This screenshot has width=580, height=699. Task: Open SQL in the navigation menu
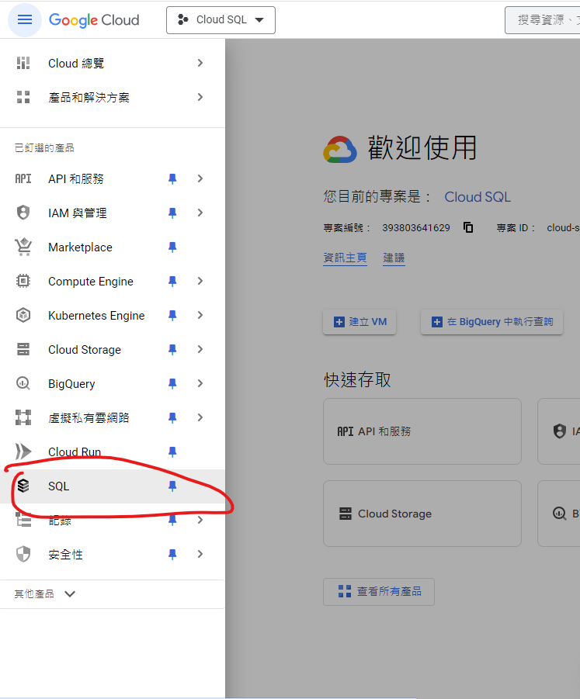coord(59,486)
